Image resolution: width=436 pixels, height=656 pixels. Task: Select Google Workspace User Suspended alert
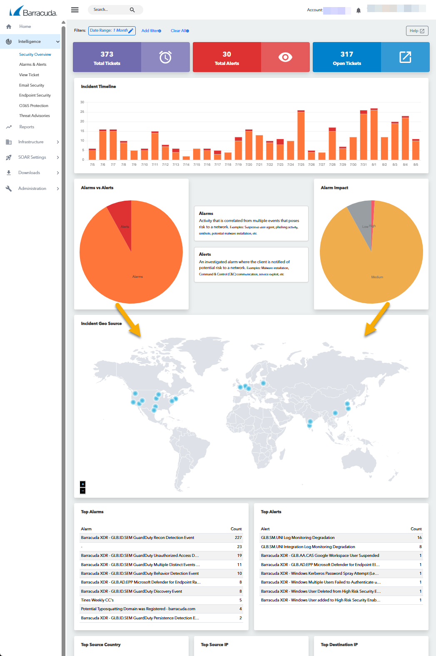coord(341,556)
